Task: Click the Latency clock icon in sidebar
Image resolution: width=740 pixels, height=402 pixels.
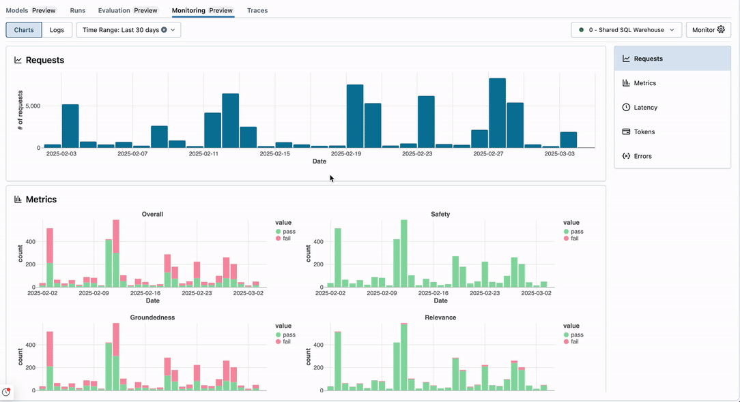Action: coord(626,108)
